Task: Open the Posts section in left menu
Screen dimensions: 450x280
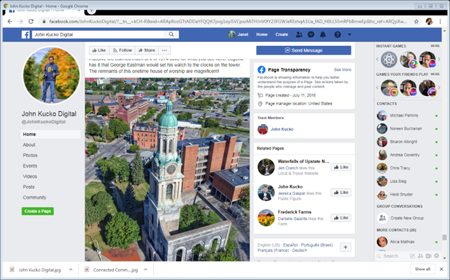Action: pyautogui.click(x=29, y=187)
